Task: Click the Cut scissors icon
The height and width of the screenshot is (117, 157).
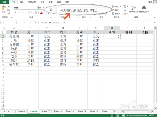Action: point(8,6)
